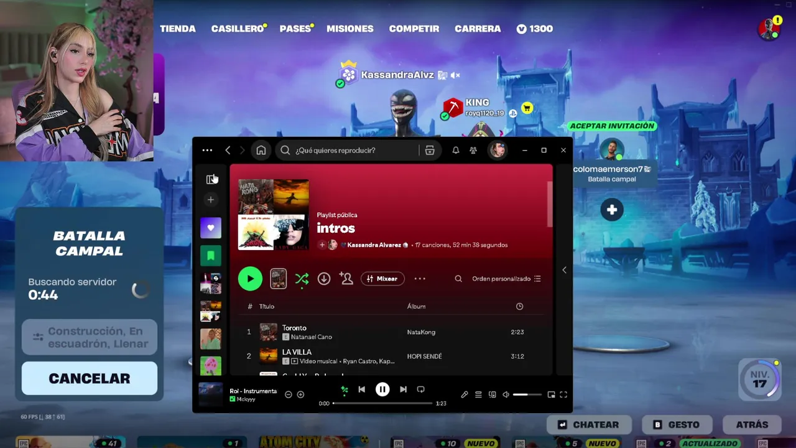
Task: Add the current track to Liked Songs
Action: (300, 394)
